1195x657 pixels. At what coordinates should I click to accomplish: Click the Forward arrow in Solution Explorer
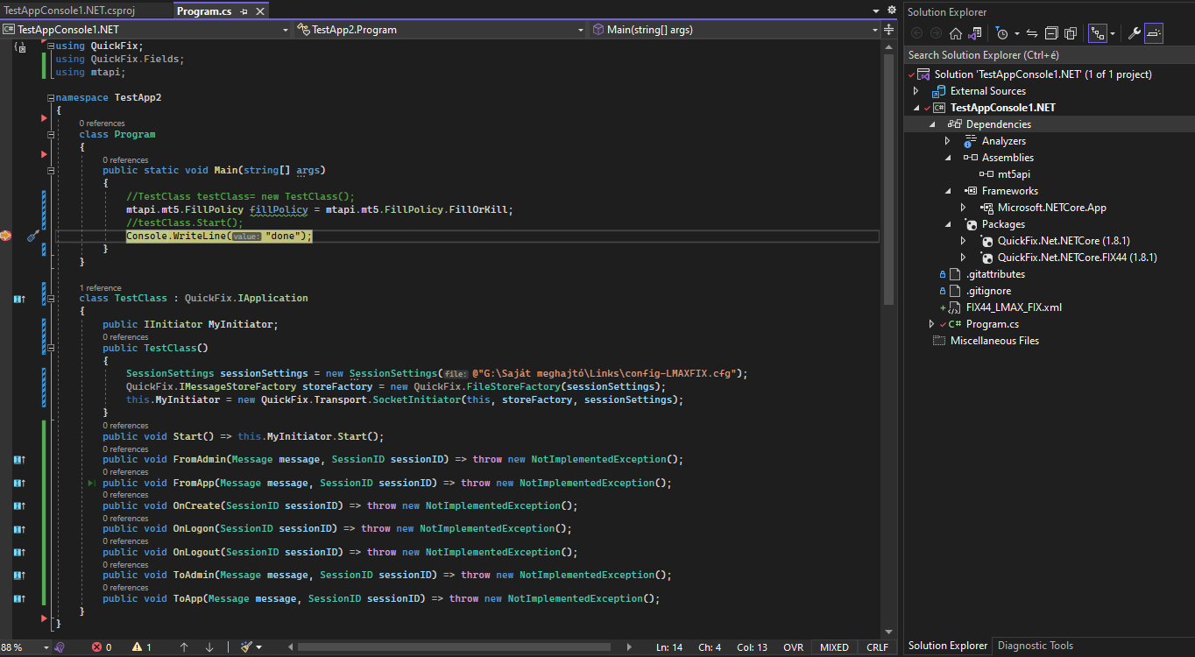pyautogui.click(x=936, y=33)
